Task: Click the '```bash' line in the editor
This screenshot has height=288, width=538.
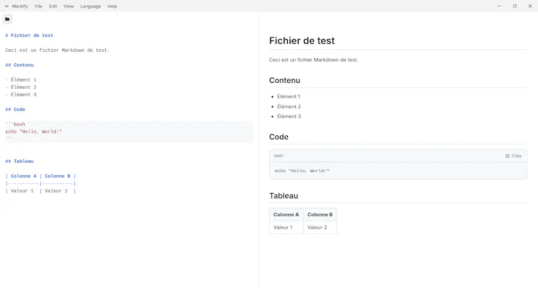Action: pyautogui.click(x=15, y=124)
